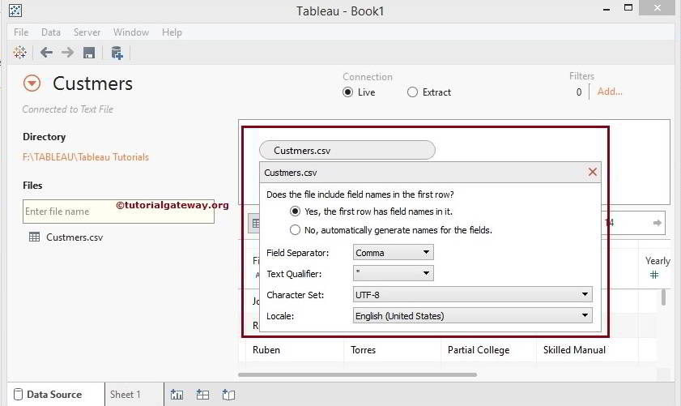Choose No, automatically generate field names
The height and width of the screenshot is (406, 681).
[x=295, y=230]
